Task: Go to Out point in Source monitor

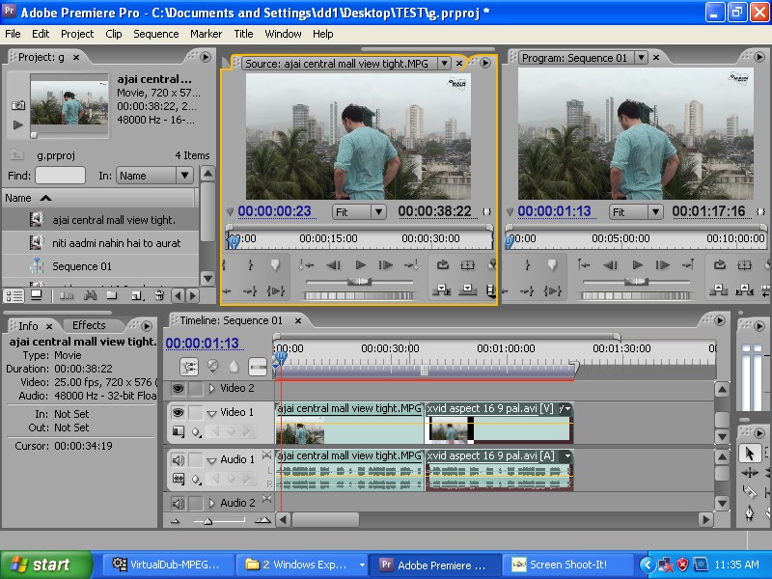Action: click(x=250, y=291)
